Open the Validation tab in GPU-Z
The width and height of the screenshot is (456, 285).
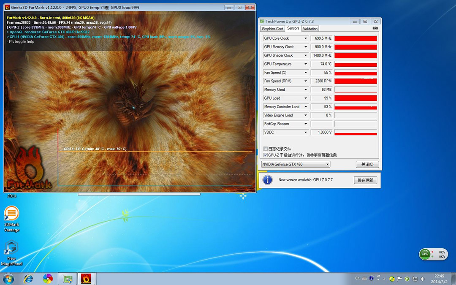[310, 28]
